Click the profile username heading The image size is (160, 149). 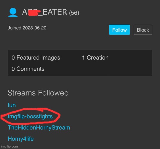click(x=45, y=12)
